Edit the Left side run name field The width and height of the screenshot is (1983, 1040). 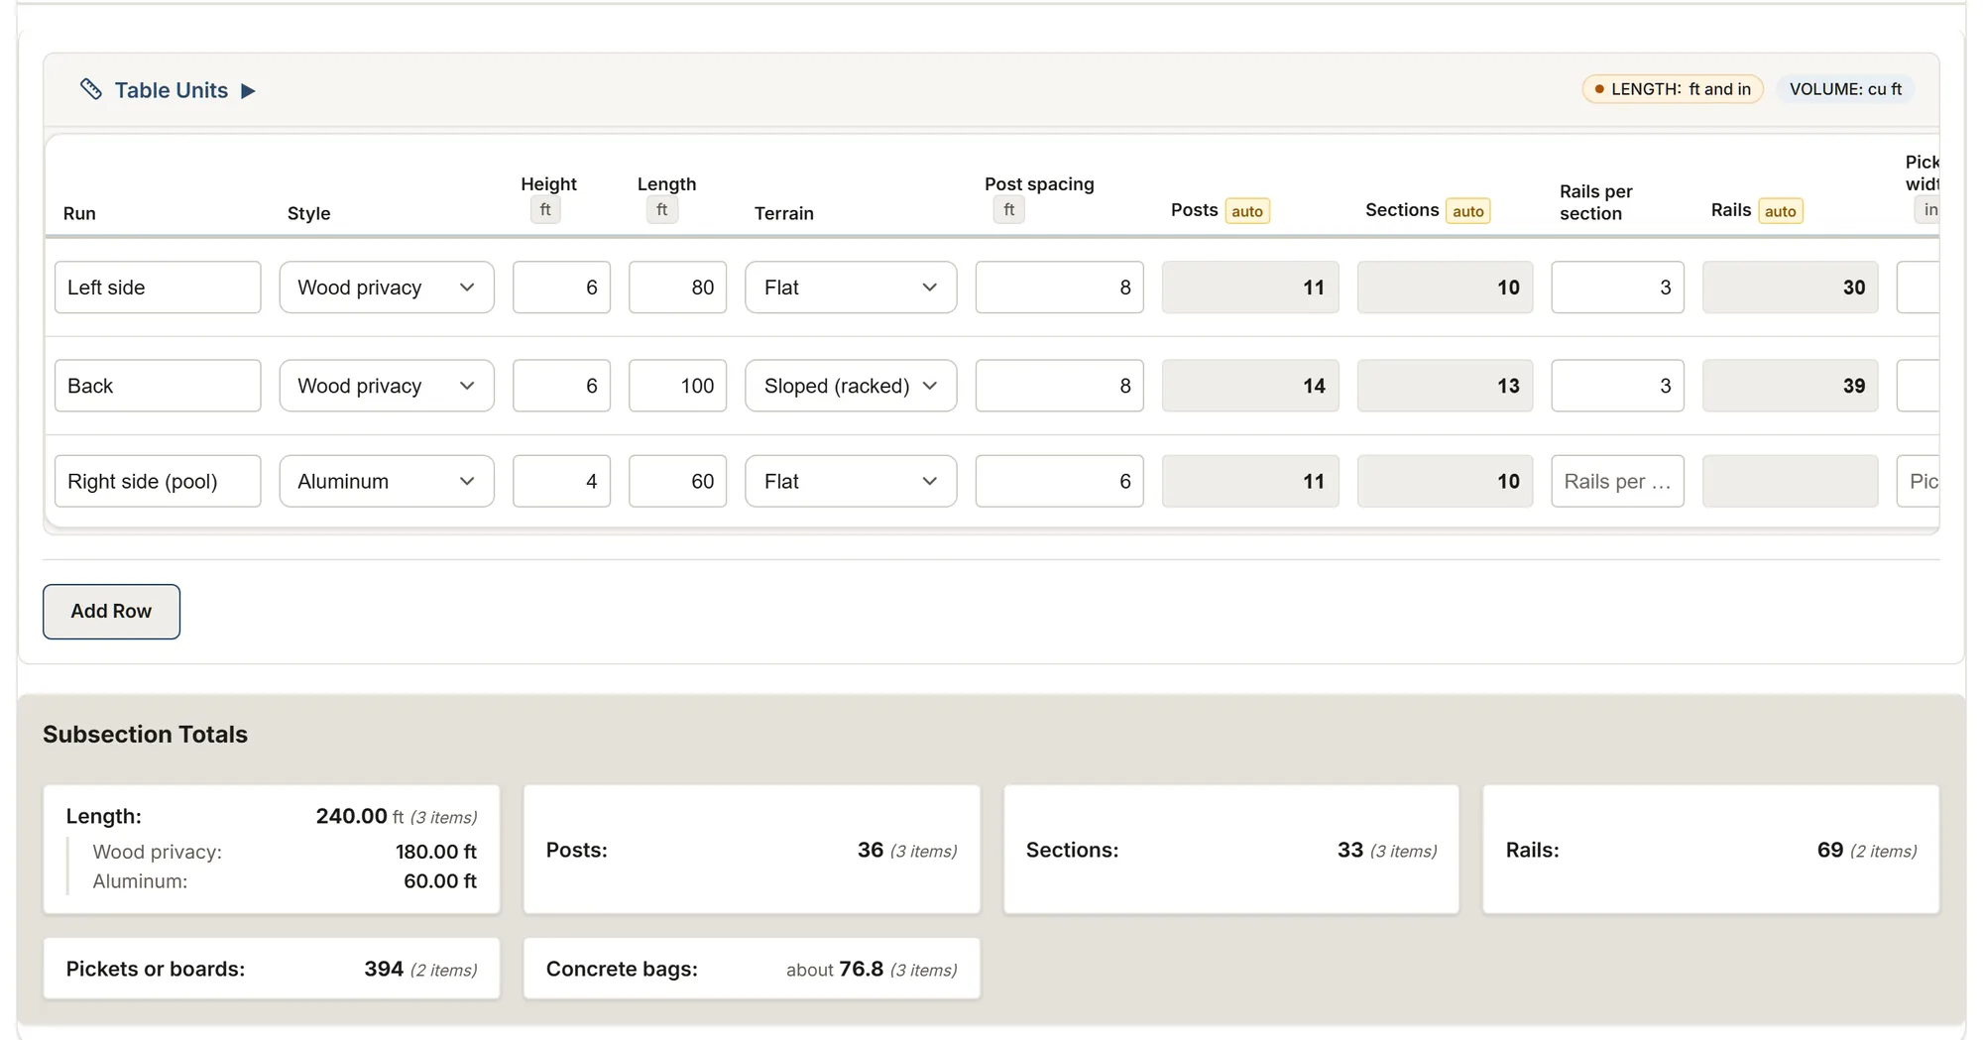coord(158,288)
